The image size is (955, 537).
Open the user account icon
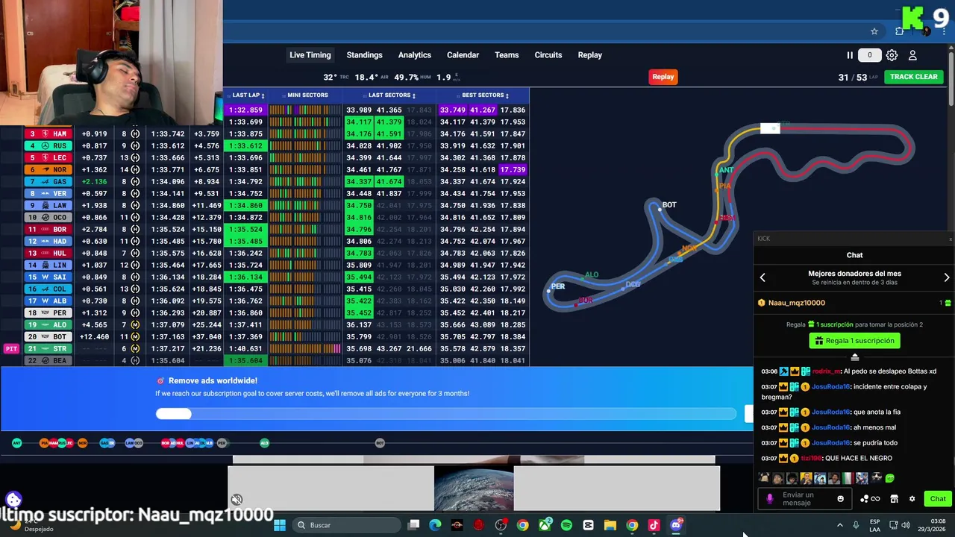click(x=912, y=55)
